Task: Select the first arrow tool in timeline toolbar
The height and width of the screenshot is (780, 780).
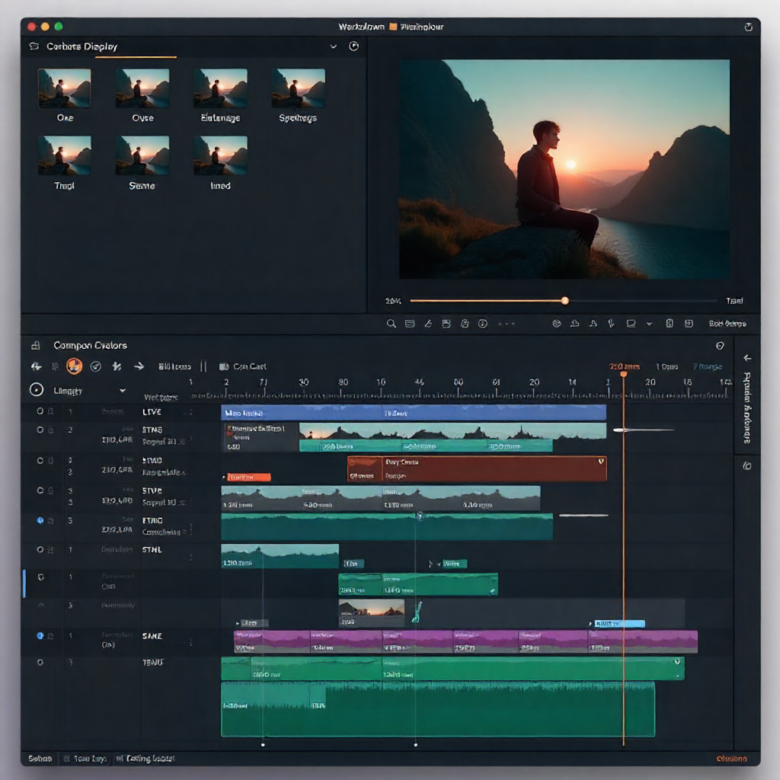Action: coord(36,366)
